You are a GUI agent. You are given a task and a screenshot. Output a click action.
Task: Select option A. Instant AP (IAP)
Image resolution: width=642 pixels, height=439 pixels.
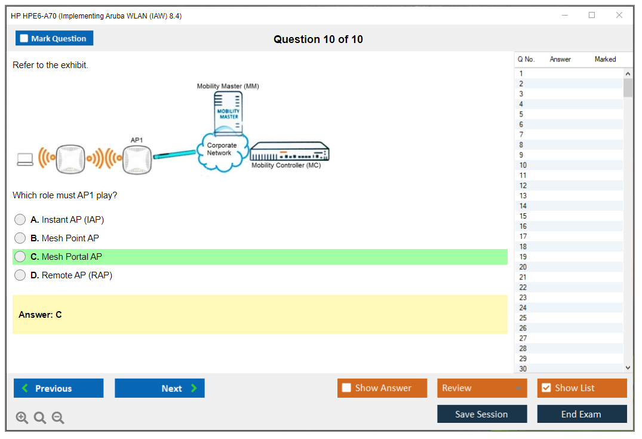pyautogui.click(x=20, y=220)
